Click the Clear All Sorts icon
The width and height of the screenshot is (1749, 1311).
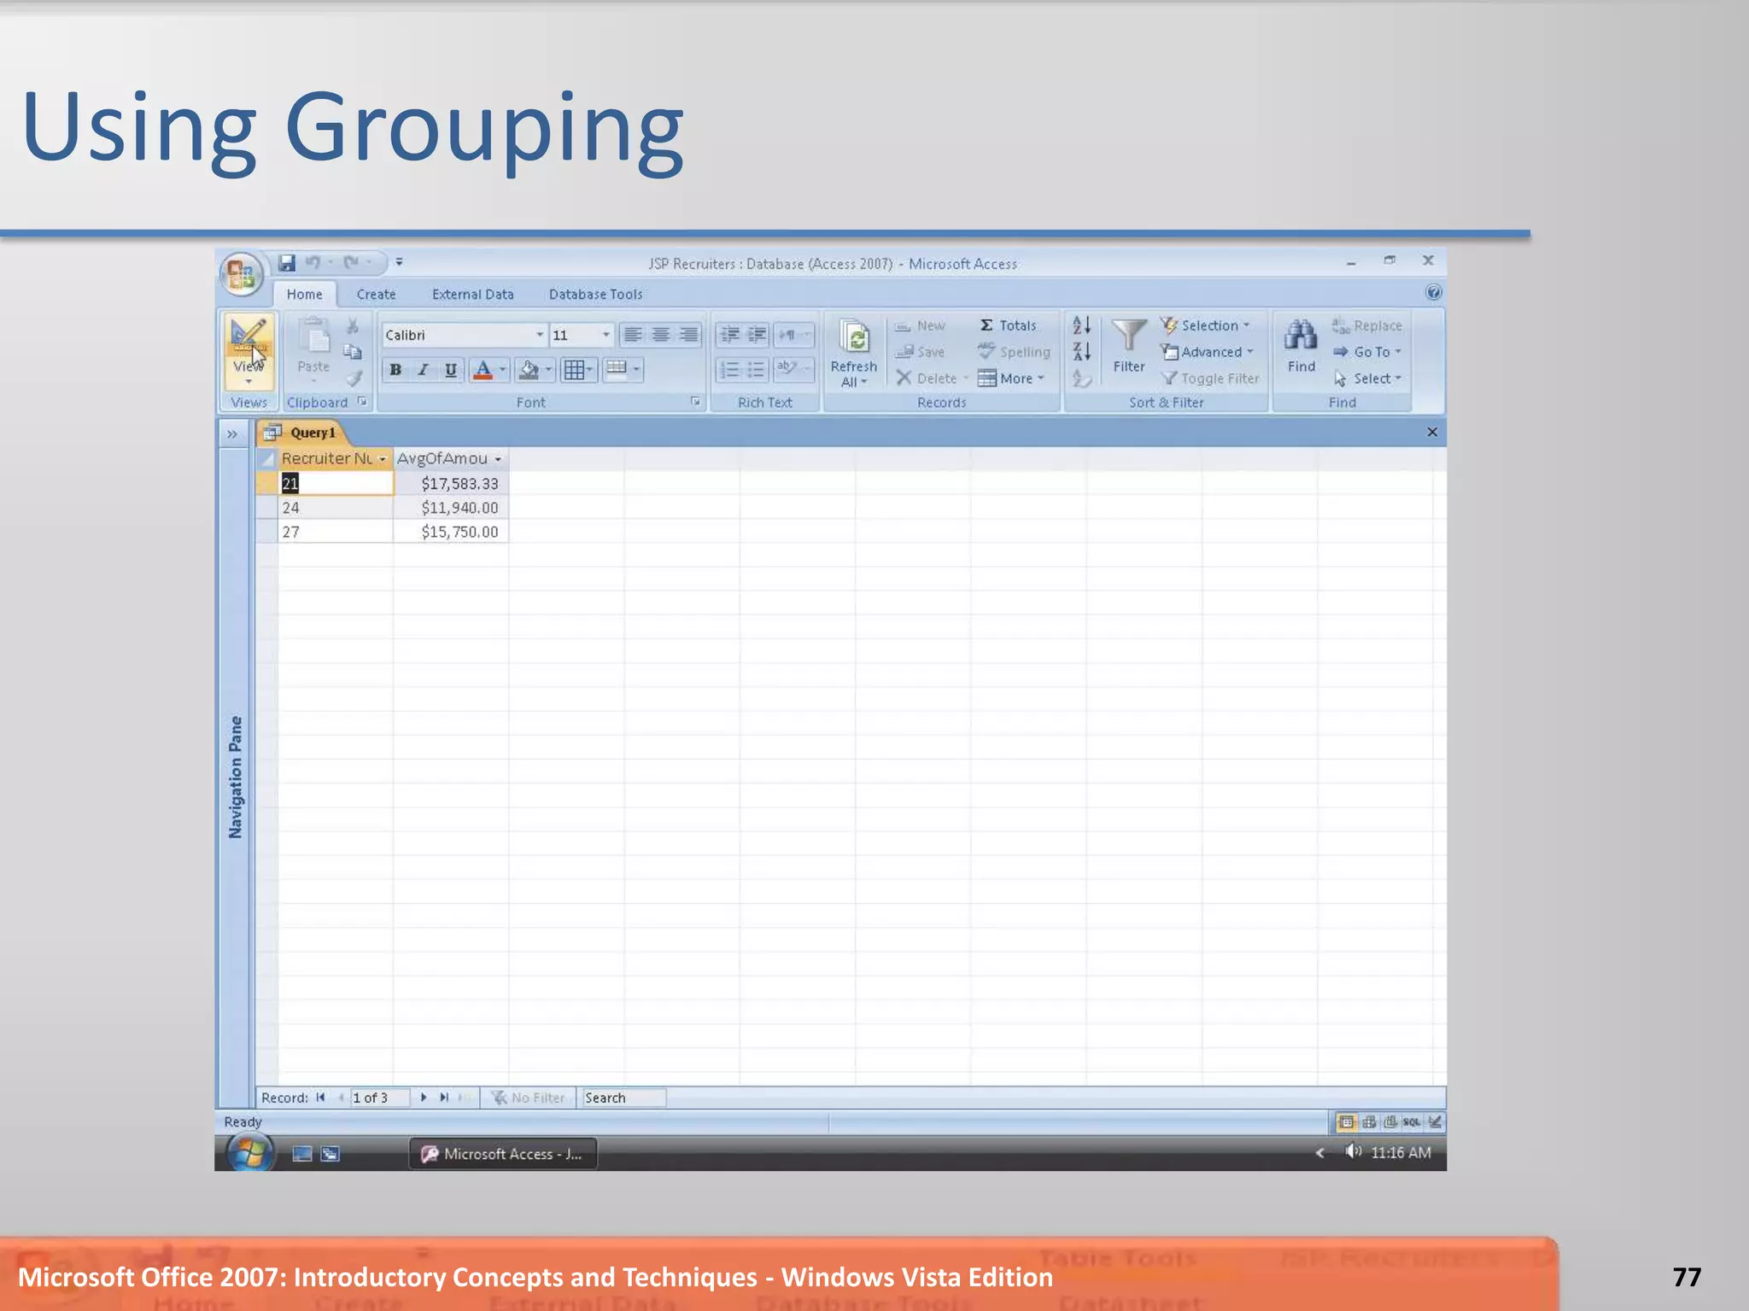coord(1081,378)
